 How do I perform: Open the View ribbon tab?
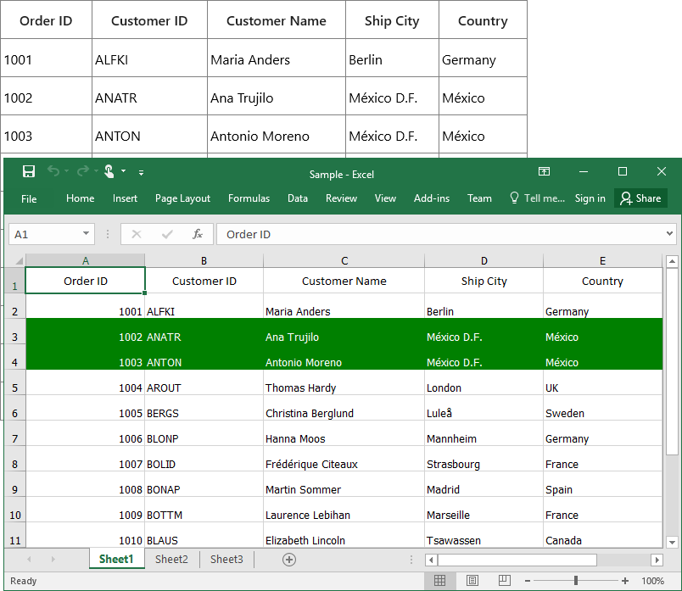[x=385, y=198]
